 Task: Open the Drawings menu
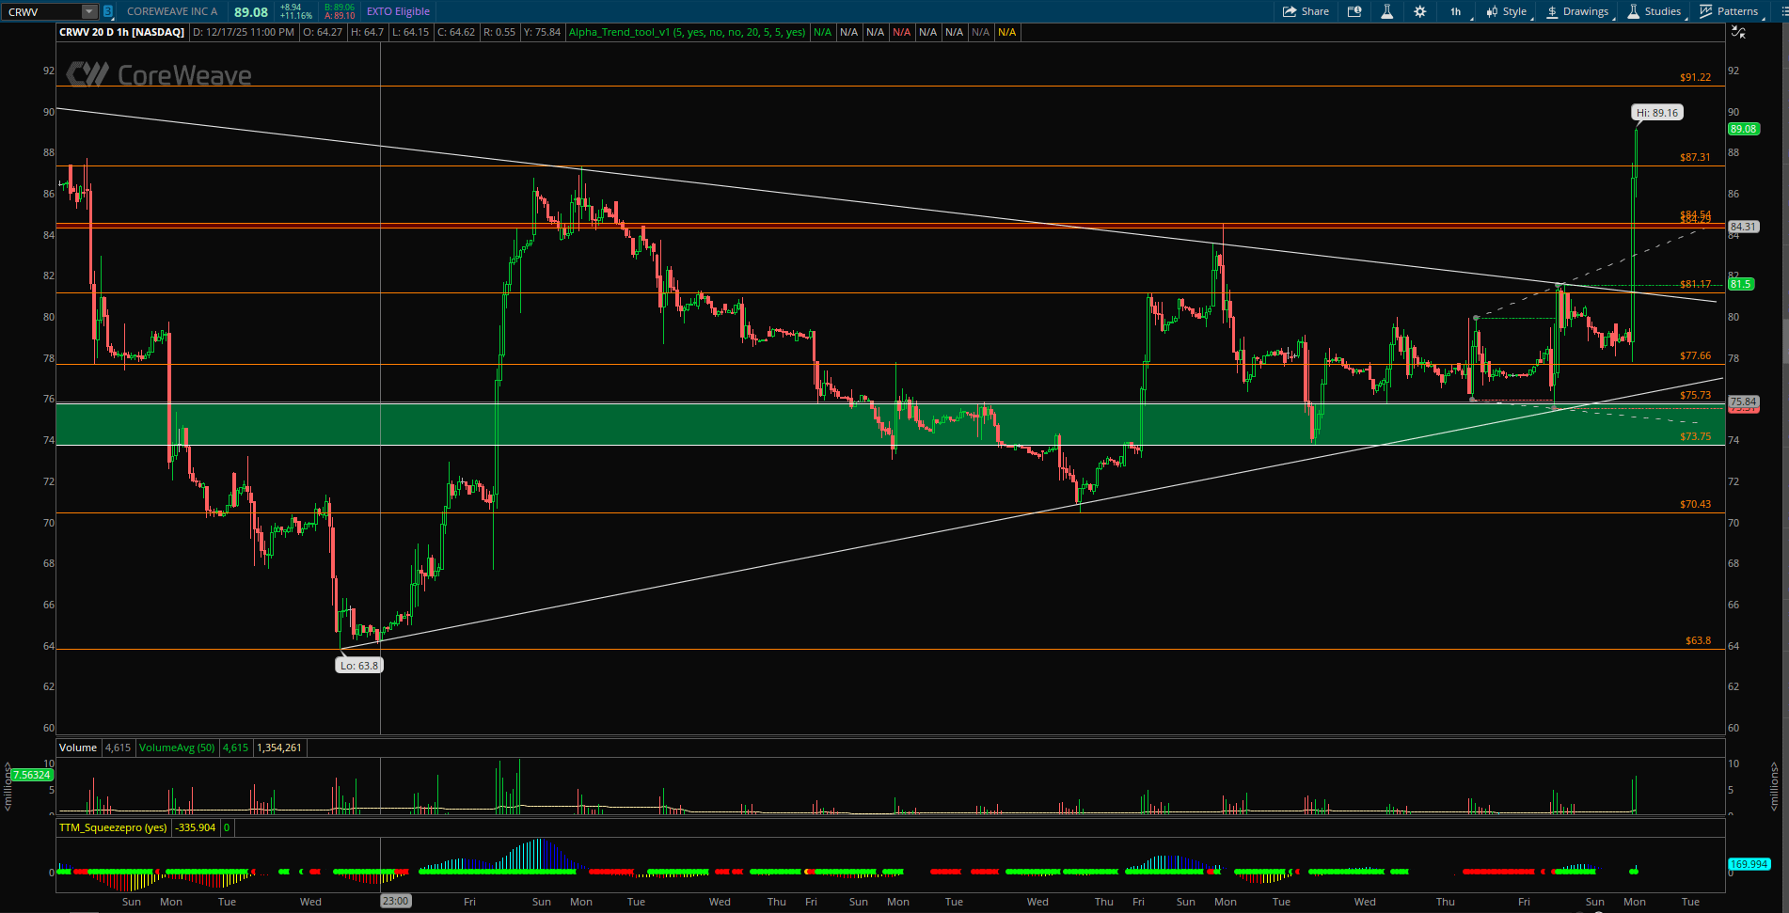pyautogui.click(x=1577, y=11)
